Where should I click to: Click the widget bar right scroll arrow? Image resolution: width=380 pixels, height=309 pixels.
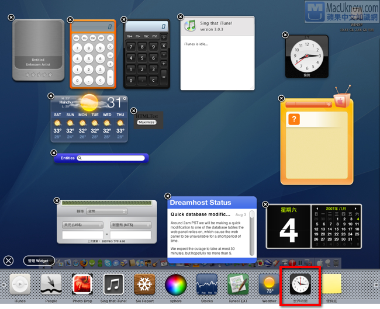click(376, 285)
